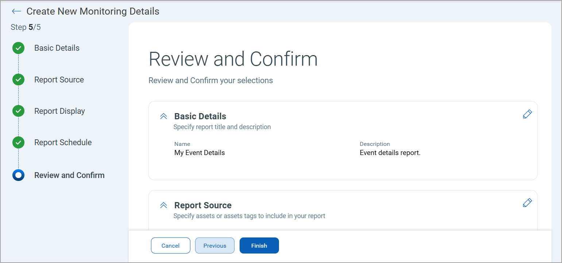Click the Previous button

tap(215, 245)
